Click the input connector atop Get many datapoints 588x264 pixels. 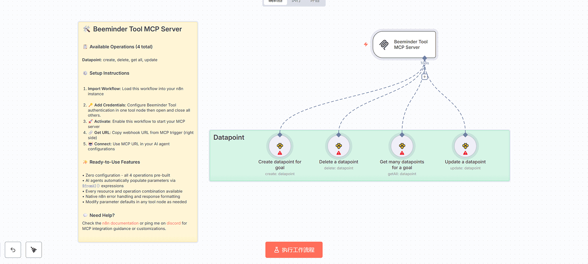click(x=402, y=135)
